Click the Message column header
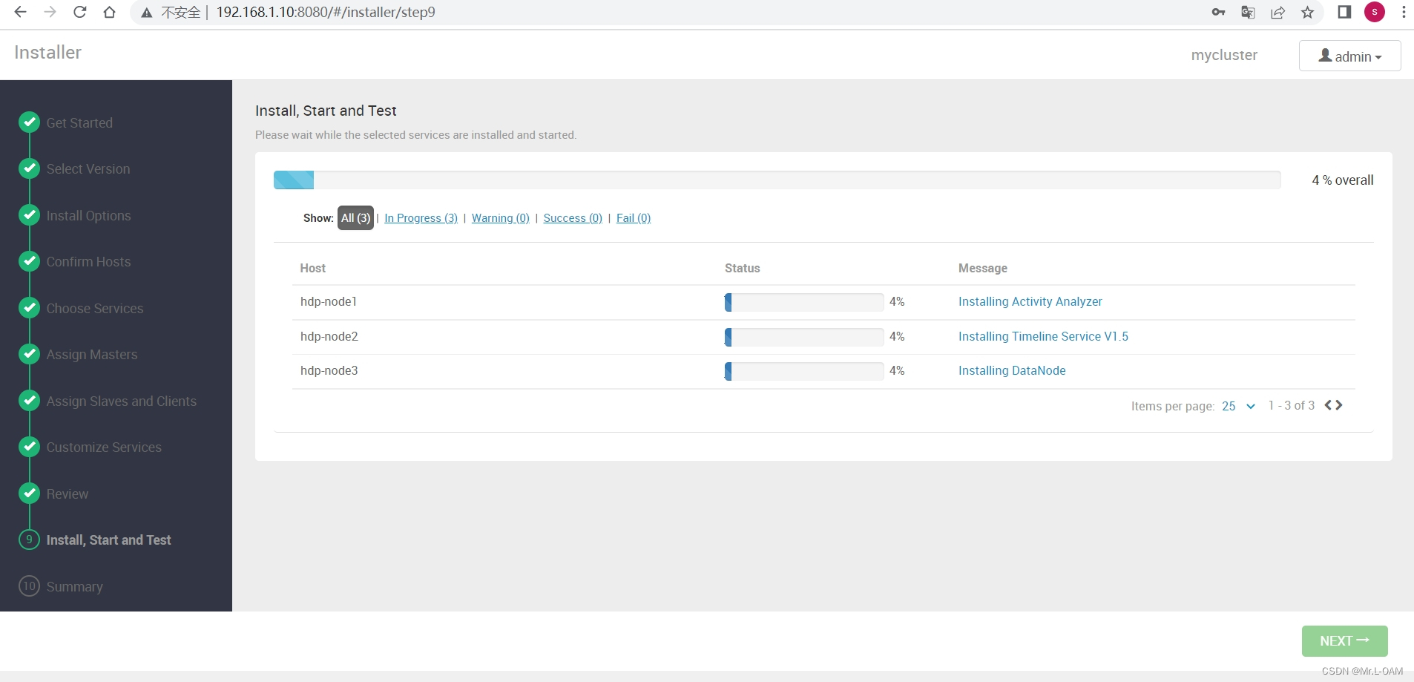The height and width of the screenshot is (682, 1414). coord(982,268)
